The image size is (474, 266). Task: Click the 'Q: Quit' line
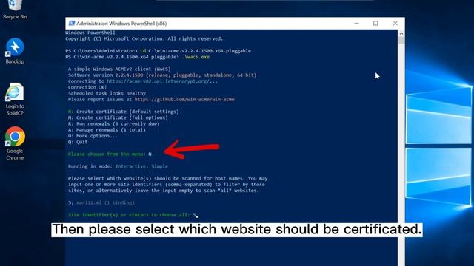pyautogui.click(x=78, y=142)
